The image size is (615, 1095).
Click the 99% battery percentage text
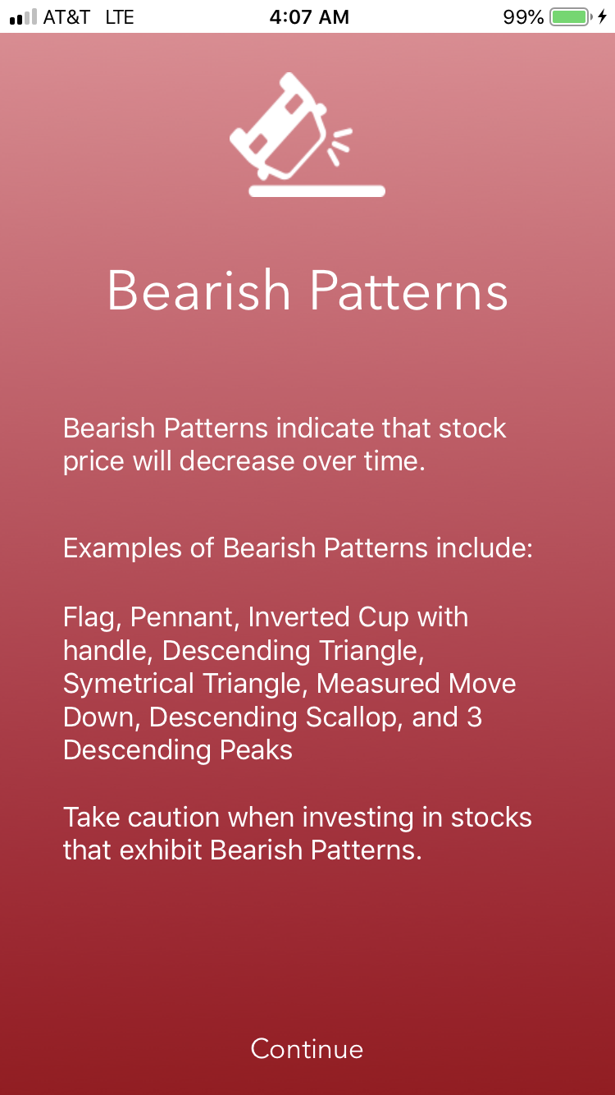tap(522, 16)
